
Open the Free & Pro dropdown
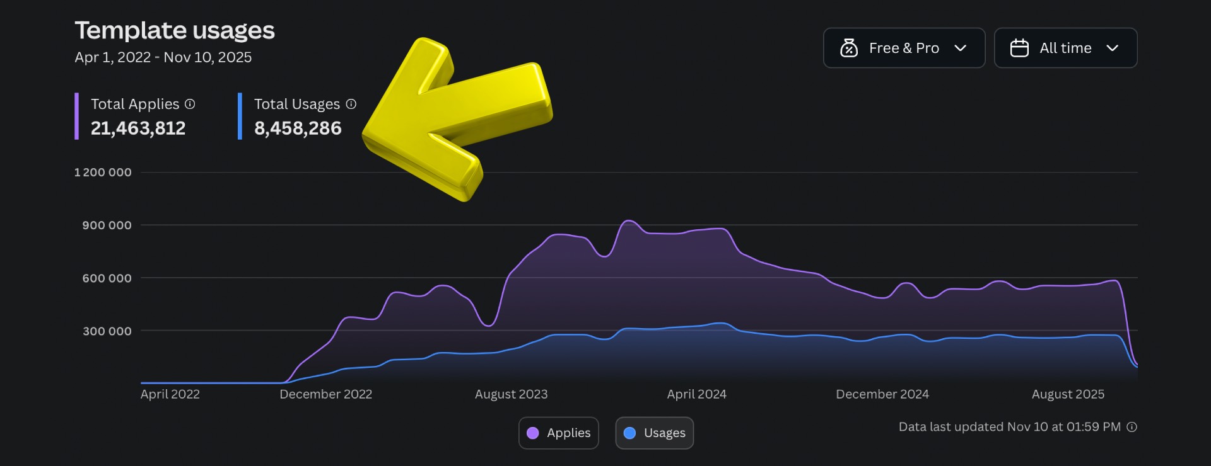point(903,48)
